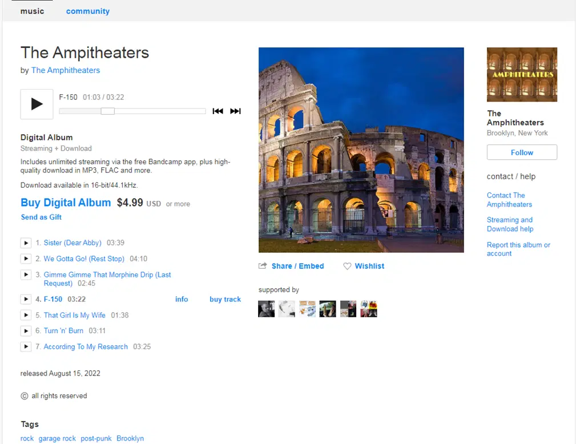Send the album as a gift

tap(41, 217)
